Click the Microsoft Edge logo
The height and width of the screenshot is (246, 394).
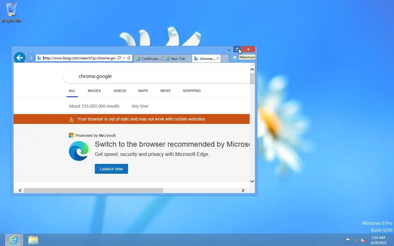click(x=79, y=151)
